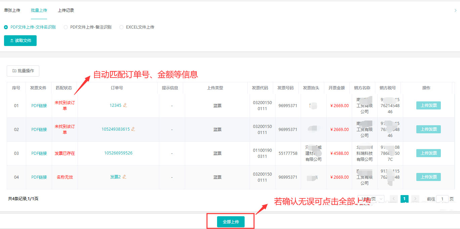
Task: Open the PDF链接 for row 03
Action: (39, 153)
